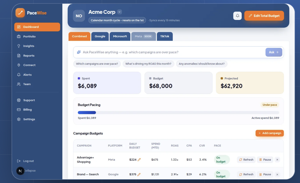Click the Budget Pacing progress bar
Viewport: 300px width, 183px height.
click(179, 113)
